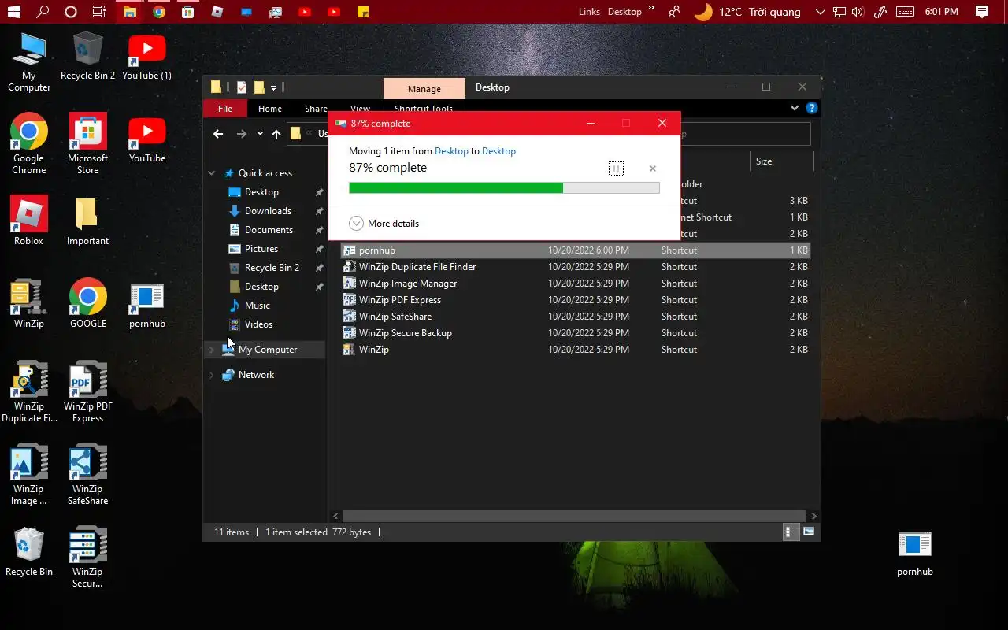Select the Roblox desktop shortcut
Image resolution: width=1008 pixels, height=630 pixels.
point(29,220)
